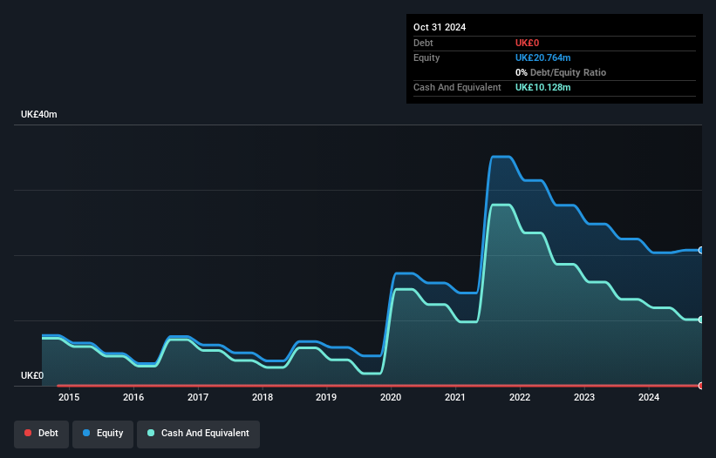This screenshot has height=458, width=716.
Task: Click the teal Cash And Equivalent legend dot
Action: click(151, 433)
